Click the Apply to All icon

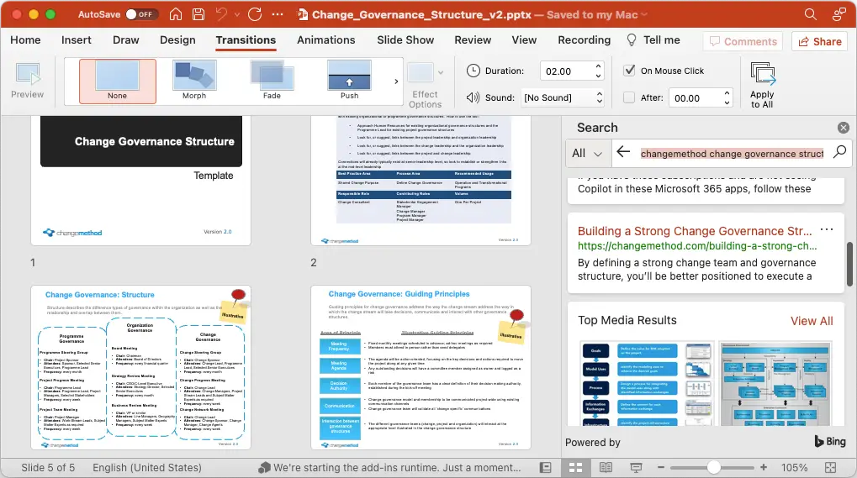763,74
